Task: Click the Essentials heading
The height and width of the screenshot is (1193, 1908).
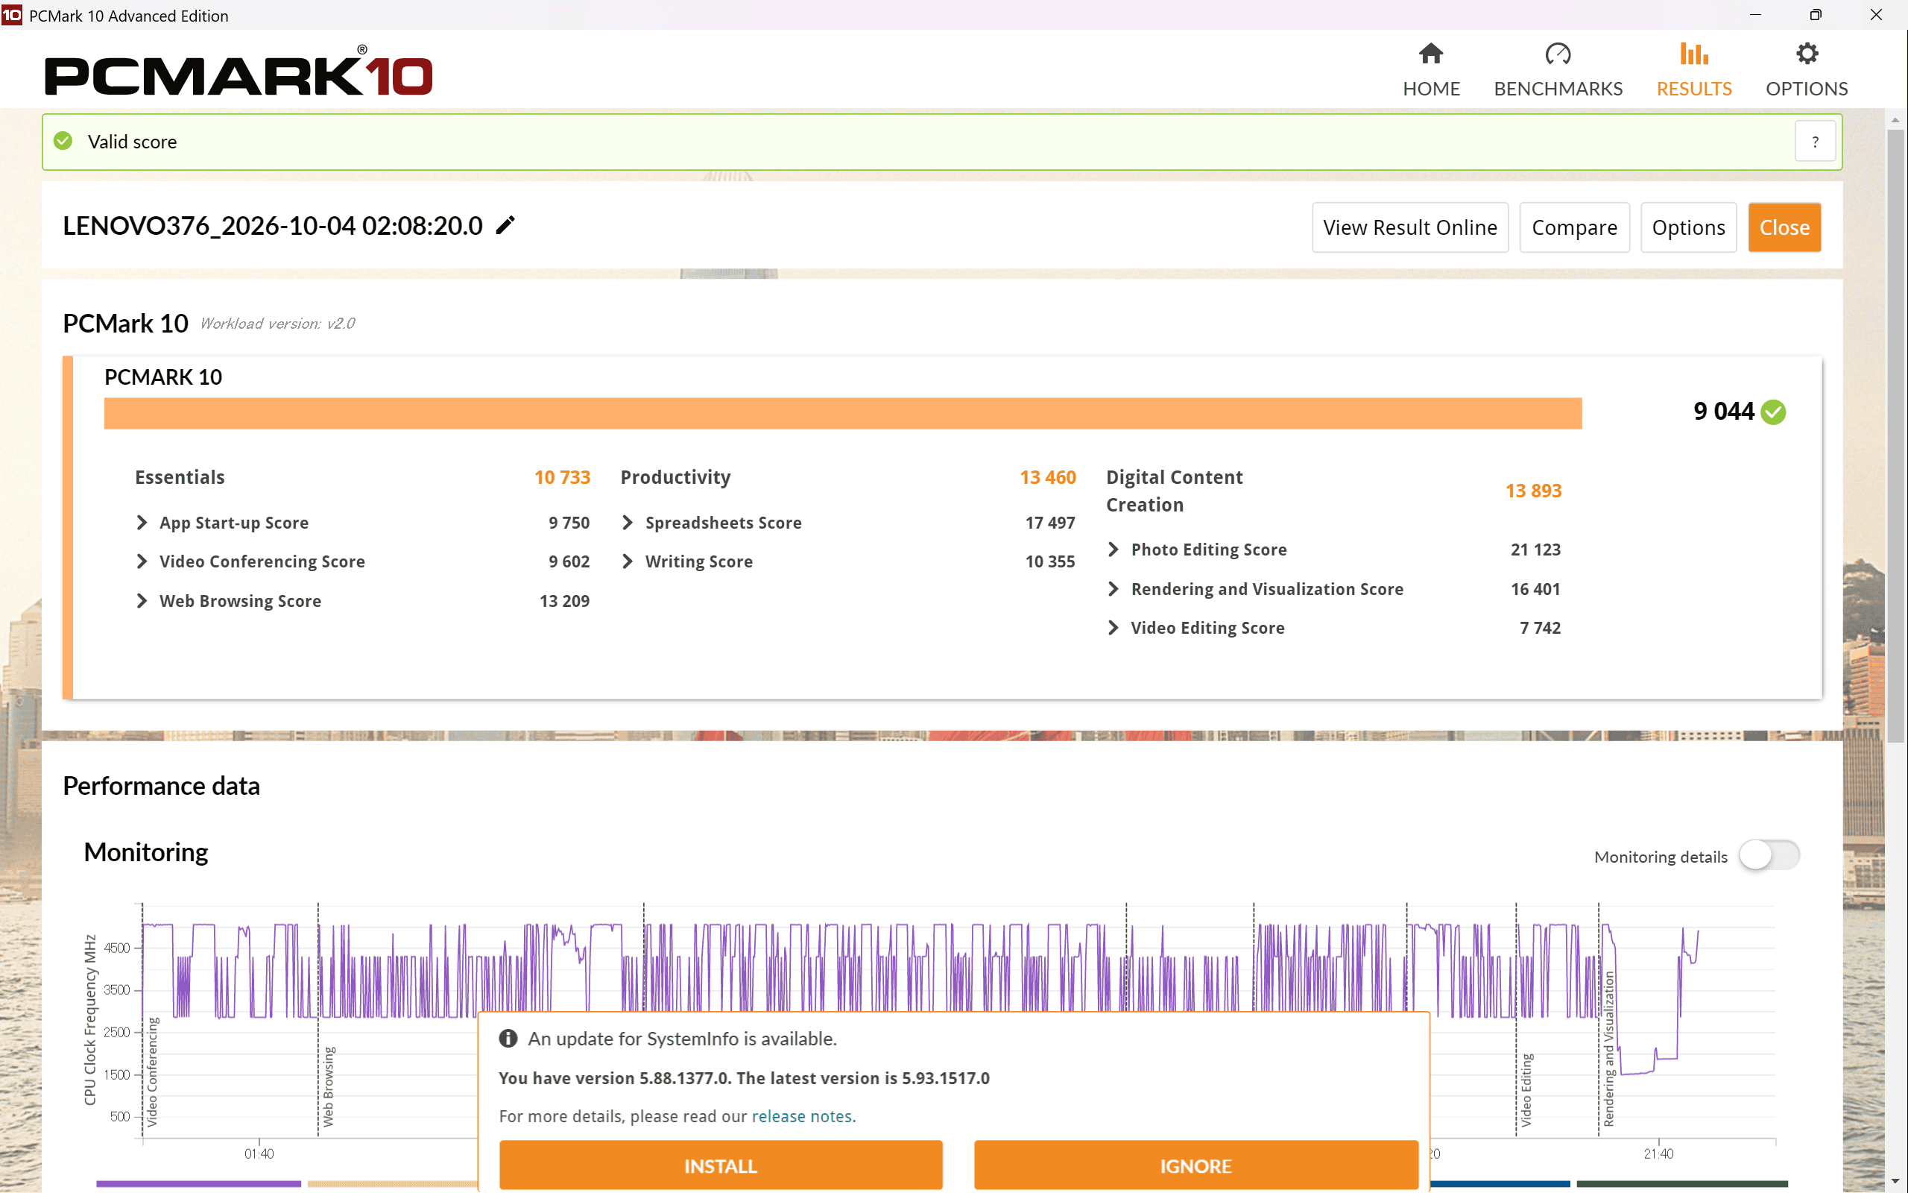Action: point(180,476)
